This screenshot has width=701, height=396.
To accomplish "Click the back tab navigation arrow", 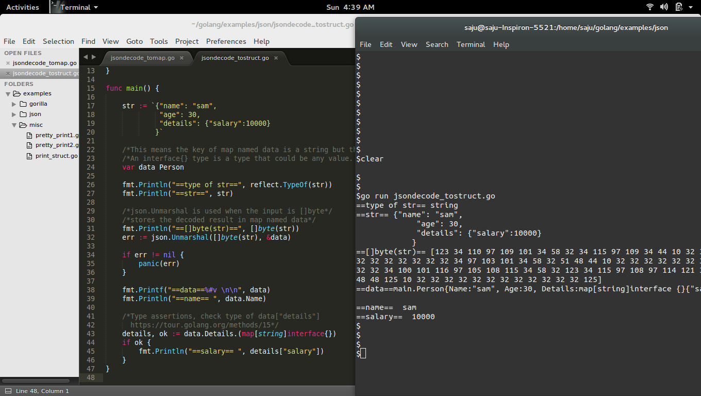I will tap(85, 57).
